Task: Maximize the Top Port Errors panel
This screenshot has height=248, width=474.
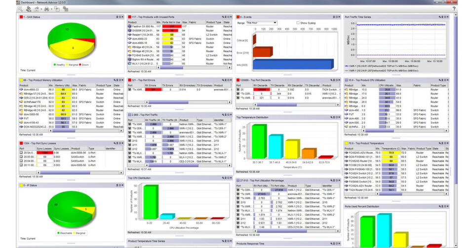Action: (228, 80)
